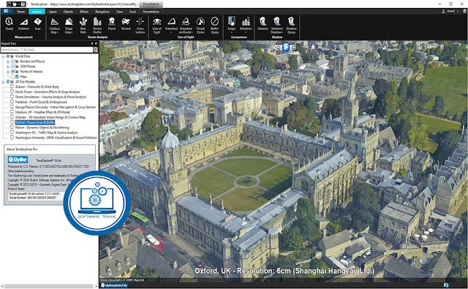Screen dimensions: 468x289
Task: Toggle the Points of Interest checkbox
Action: [x=13, y=72]
